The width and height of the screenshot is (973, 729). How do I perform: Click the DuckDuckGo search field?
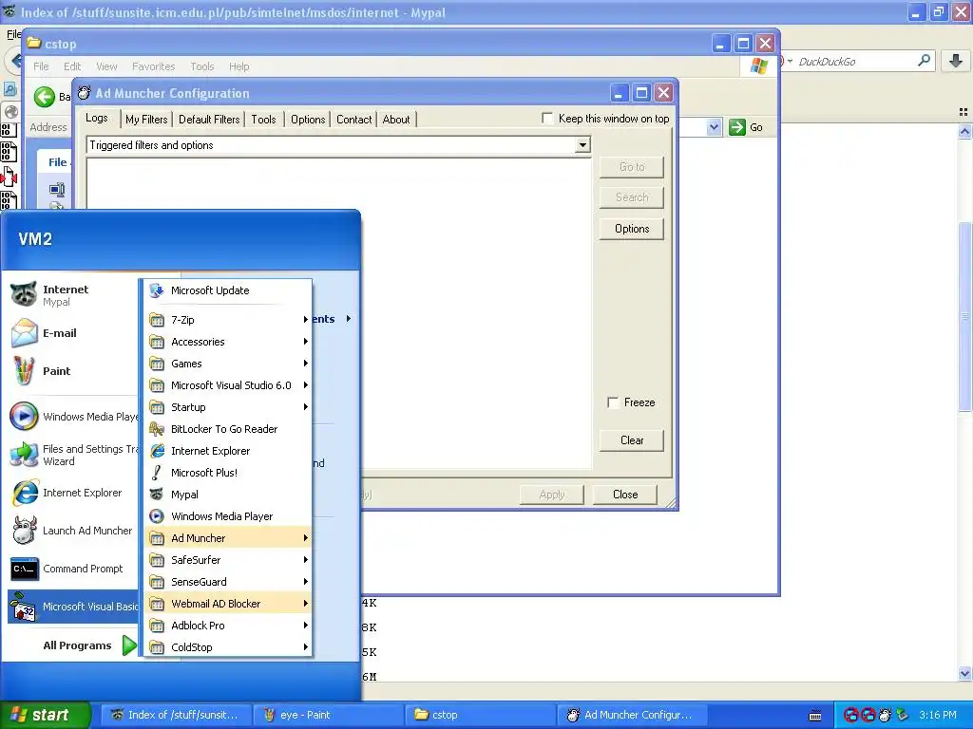coord(853,62)
